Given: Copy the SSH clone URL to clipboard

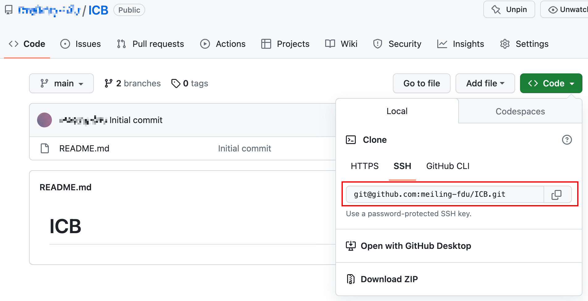Looking at the screenshot, I should tap(556, 194).
